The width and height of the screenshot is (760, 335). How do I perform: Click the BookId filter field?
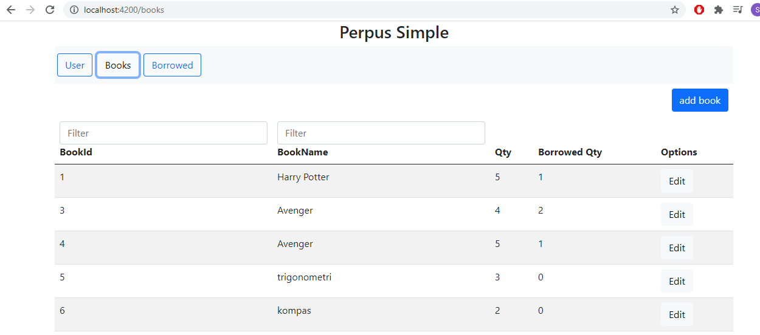pos(164,133)
